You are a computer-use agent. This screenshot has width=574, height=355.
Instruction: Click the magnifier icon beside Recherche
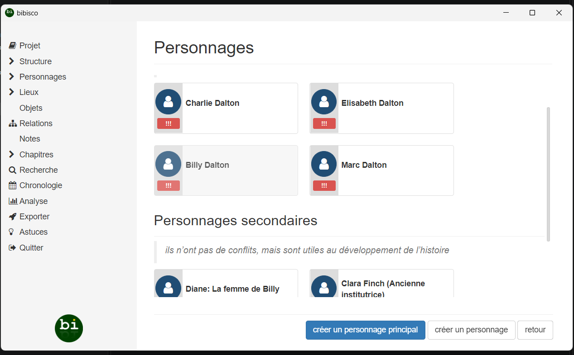[12, 170]
